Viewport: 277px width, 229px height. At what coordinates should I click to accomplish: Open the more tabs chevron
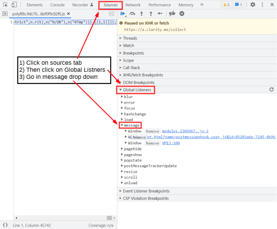tap(202, 5)
